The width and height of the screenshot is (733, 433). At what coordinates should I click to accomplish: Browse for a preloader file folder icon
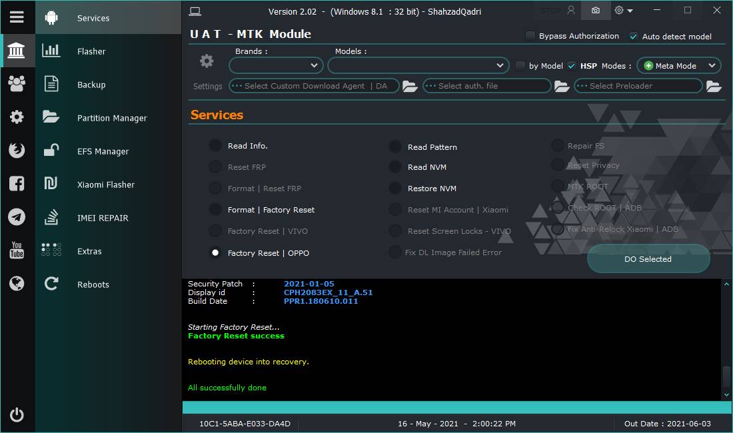[714, 86]
